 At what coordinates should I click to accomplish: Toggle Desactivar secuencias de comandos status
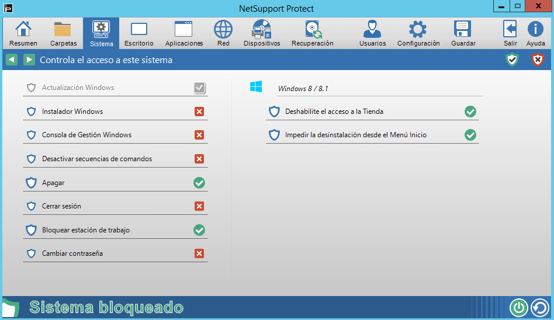pyautogui.click(x=199, y=159)
